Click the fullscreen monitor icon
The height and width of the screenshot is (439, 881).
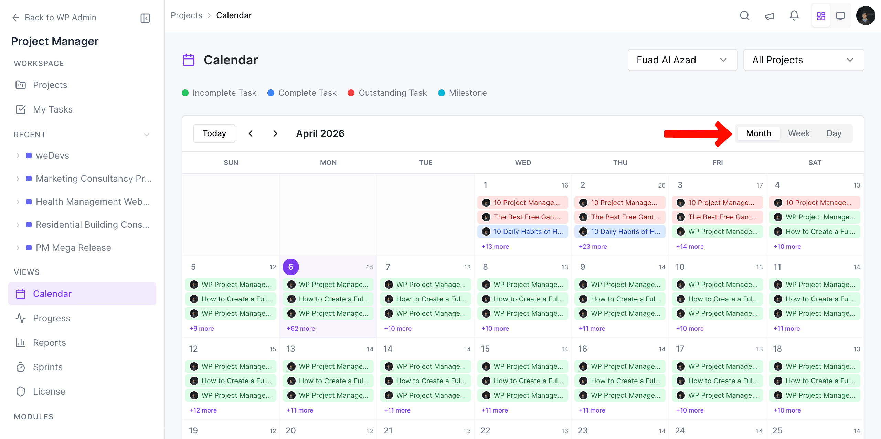point(841,15)
